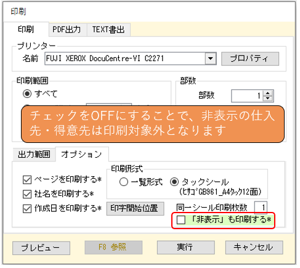Choose the タックシール radio button
This screenshot has height=268, width=300.
[x=174, y=182]
